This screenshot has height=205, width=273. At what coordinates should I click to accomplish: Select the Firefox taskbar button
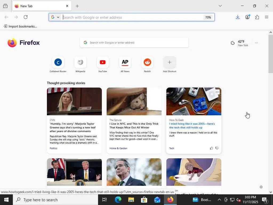[170, 200]
